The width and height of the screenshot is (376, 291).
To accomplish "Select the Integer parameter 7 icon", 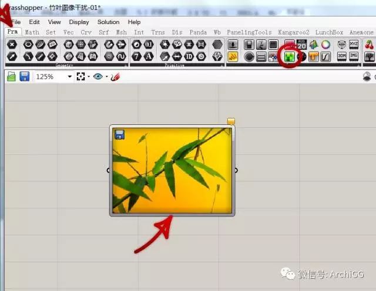I will point(136,56).
